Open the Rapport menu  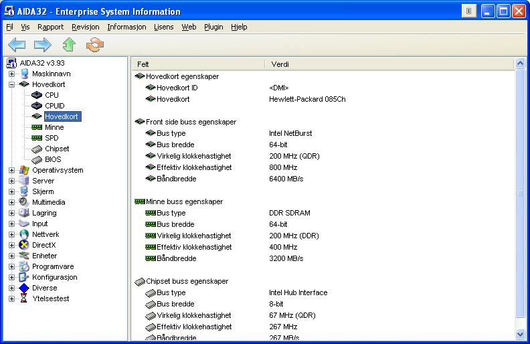tap(50, 27)
